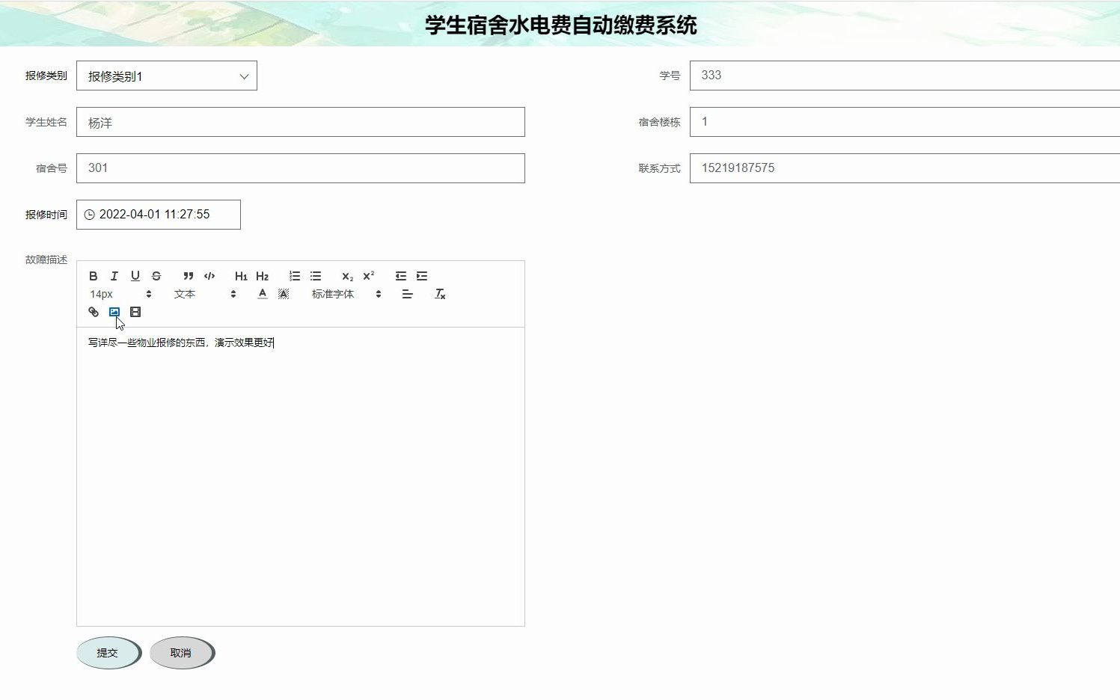The height and width of the screenshot is (700, 1120).
Task: Clear text formatting with the Tx icon
Action: coord(440,294)
